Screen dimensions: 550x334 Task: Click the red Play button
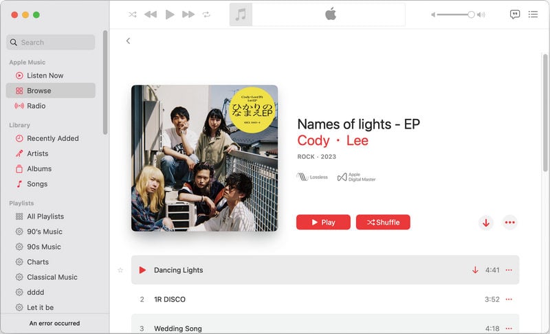323,222
